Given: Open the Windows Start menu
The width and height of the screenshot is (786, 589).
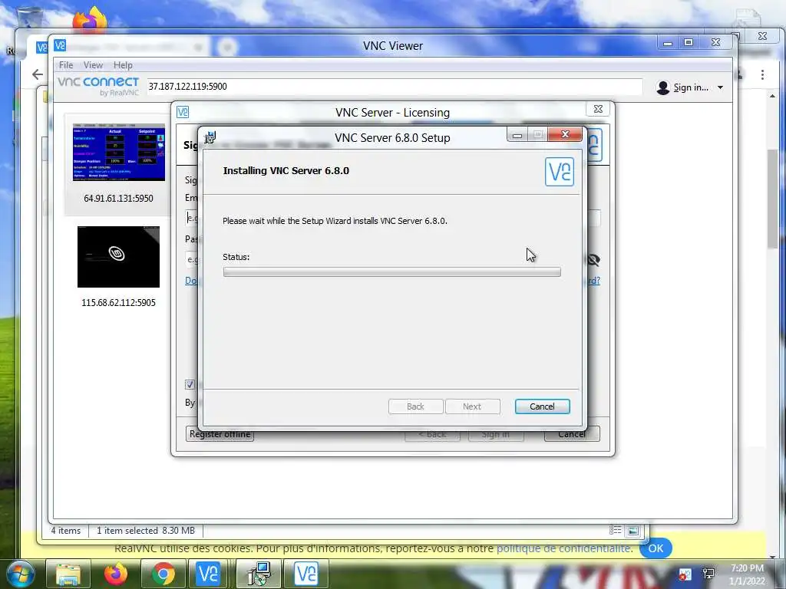Looking at the screenshot, I should tap(19, 574).
